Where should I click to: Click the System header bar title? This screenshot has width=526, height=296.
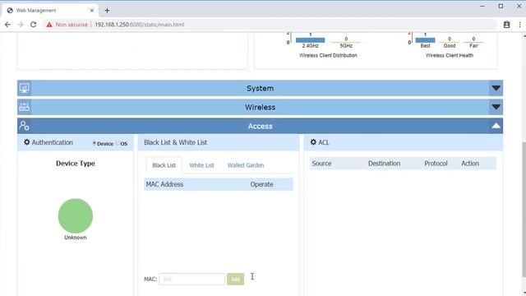pos(260,88)
